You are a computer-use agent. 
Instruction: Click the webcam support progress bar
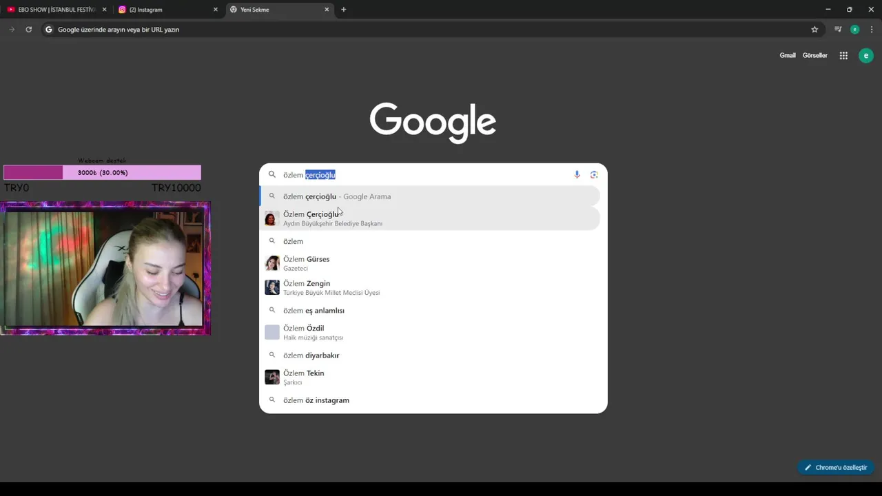pos(103,172)
